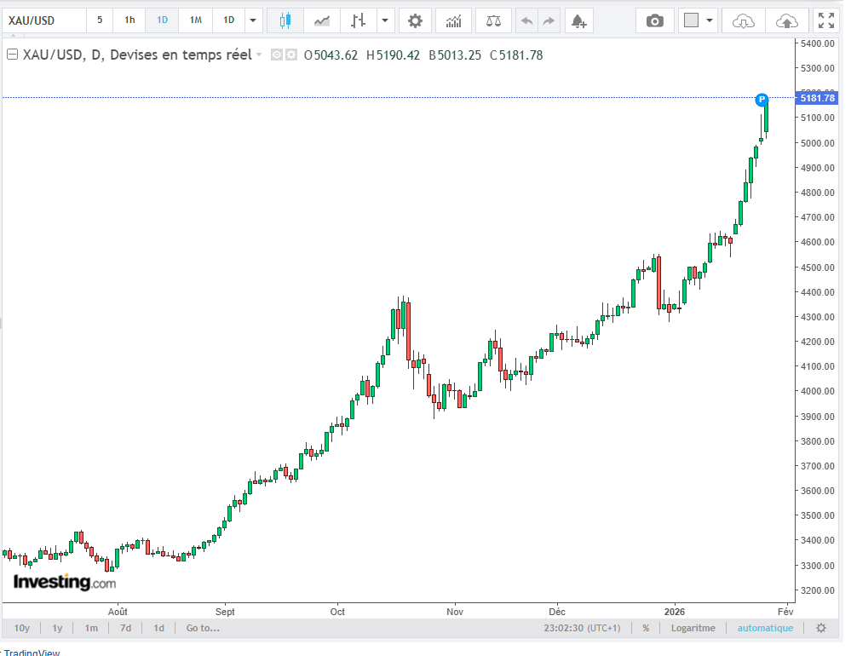Open the time interval dropdown arrow
Screen dimensions: 851x656
click(x=253, y=20)
